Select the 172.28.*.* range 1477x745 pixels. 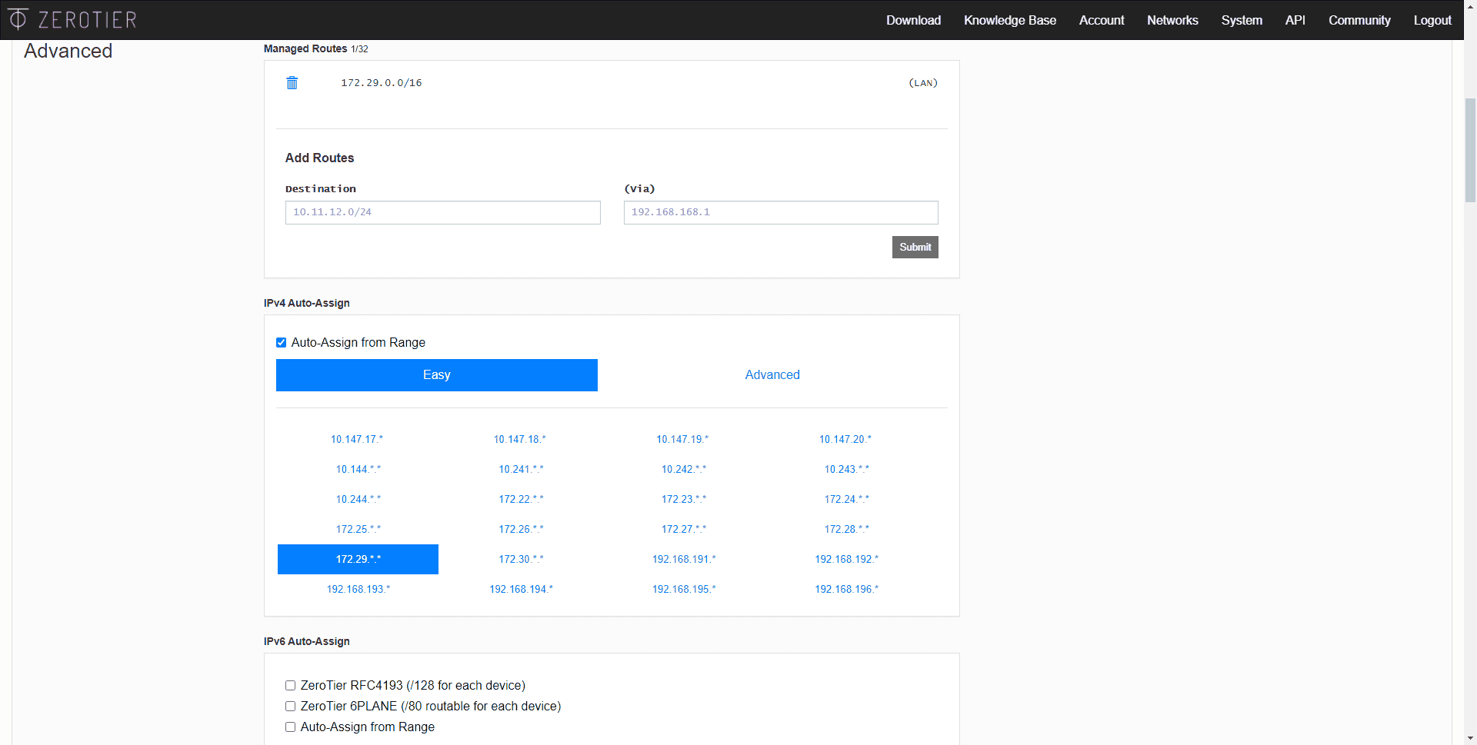pyautogui.click(x=847, y=530)
